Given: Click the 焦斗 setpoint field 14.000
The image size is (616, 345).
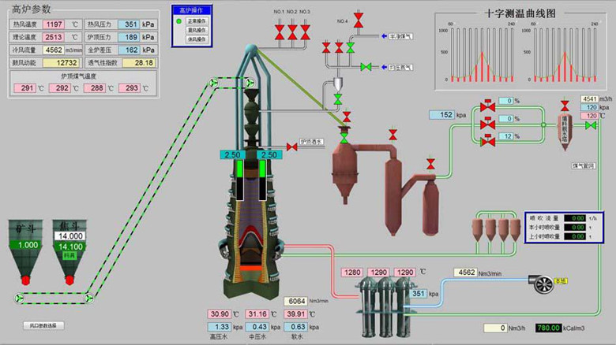Looking at the screenshot, I should pos(69,236).
